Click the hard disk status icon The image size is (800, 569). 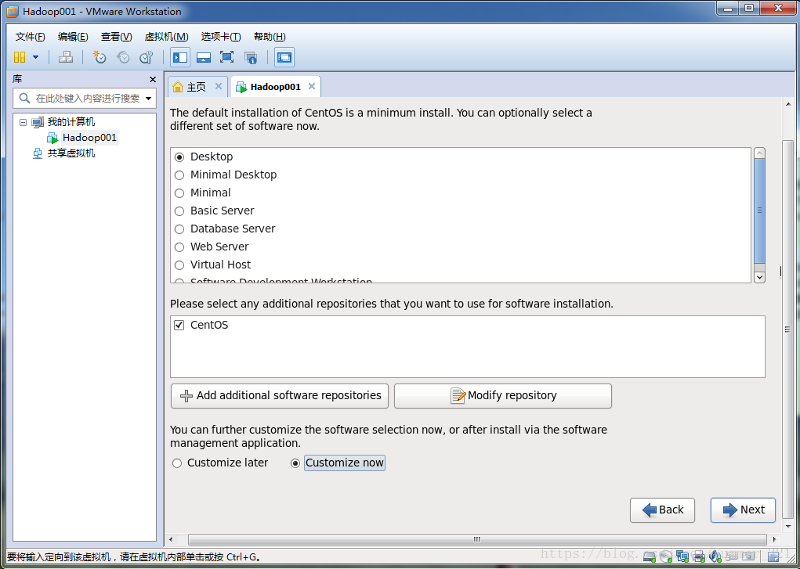coord(649,556)
